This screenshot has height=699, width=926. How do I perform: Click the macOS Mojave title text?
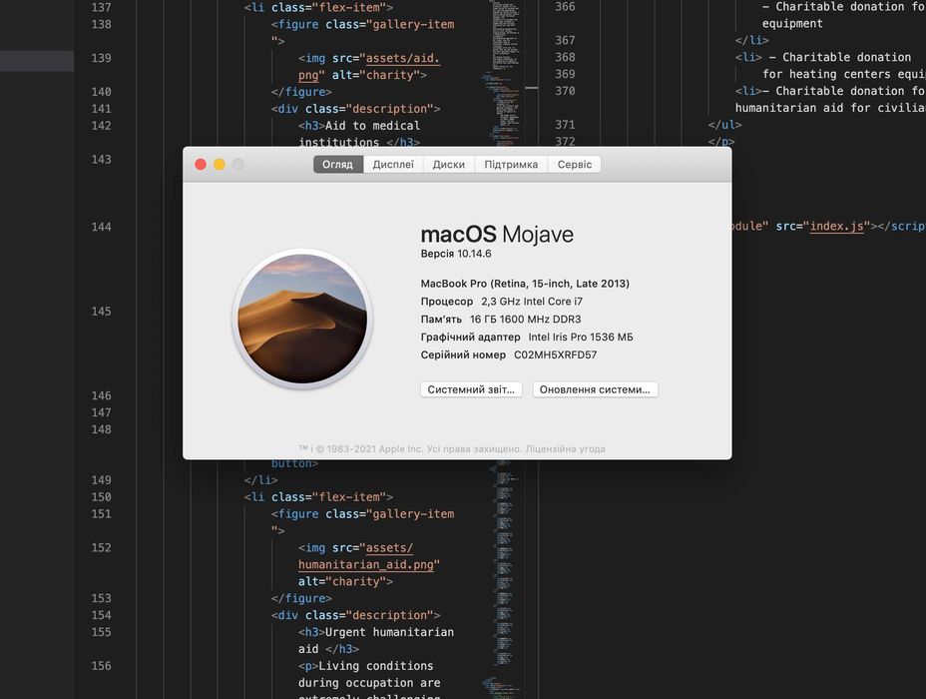497,235
